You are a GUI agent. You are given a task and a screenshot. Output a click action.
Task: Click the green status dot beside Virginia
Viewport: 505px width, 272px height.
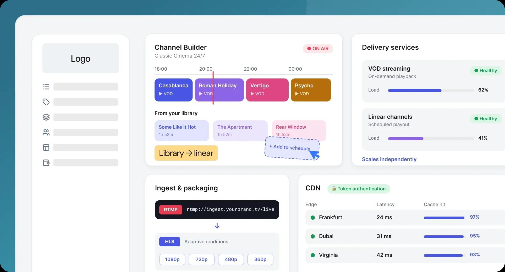pos(312,255)
